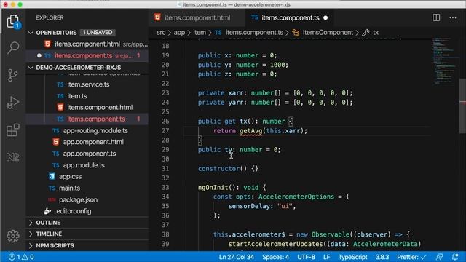Click items.component.ts in the breadcrumb
466x262 pixels.
[254, 32]
